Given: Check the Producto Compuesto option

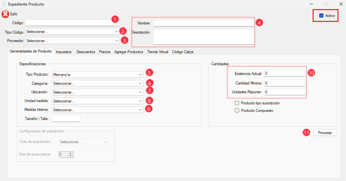Looking at the screenshot, I should [x=237, y=111].
